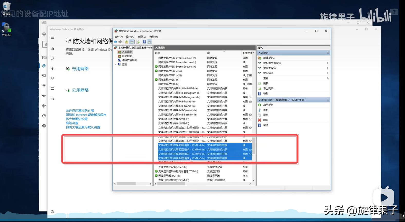
Task: Open the hamburger menu in Defender Security Center
Action: 52,38
